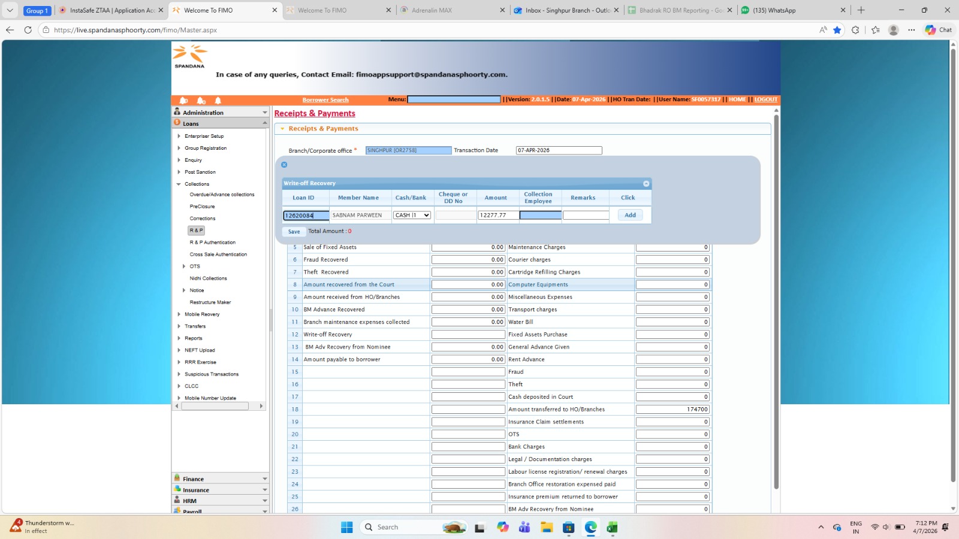Image resolution: width=959 pixels, height=539 pixels.
Task: Click the third notification bell icon
Action: 218,101
